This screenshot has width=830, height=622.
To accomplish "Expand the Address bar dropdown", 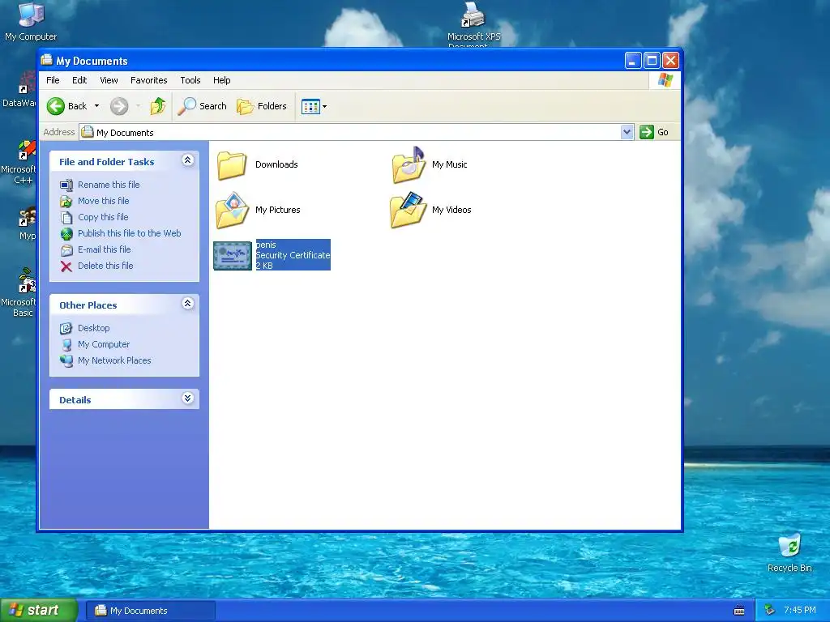I will [x=627, y=132].
